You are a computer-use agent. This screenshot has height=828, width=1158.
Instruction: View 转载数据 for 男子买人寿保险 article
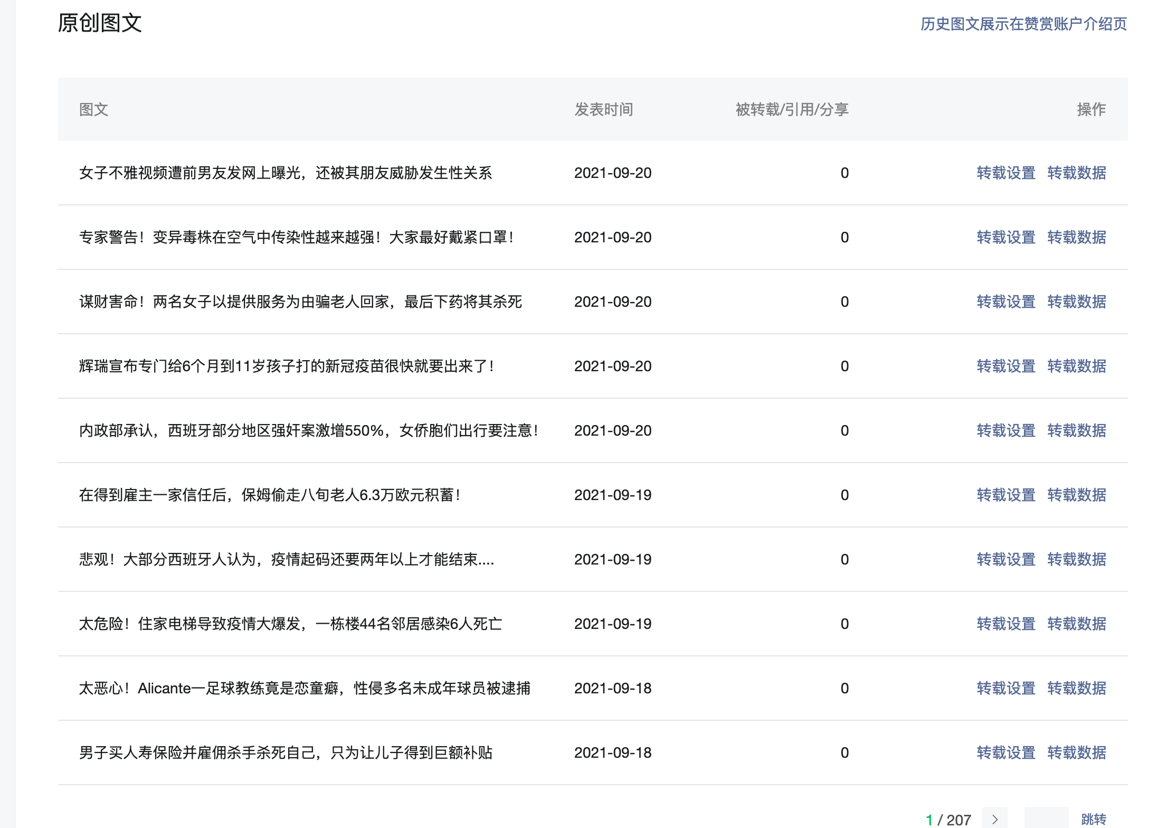(1077, 752)
